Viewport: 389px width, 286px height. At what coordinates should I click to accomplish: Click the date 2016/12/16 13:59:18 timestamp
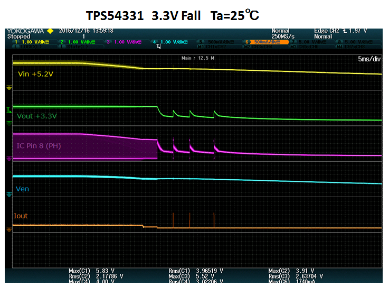coord(86,31)
